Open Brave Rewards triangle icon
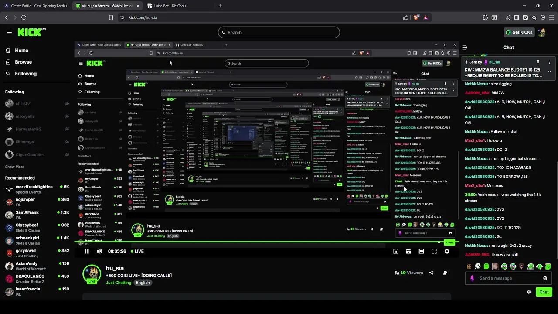 pos(425,17)
